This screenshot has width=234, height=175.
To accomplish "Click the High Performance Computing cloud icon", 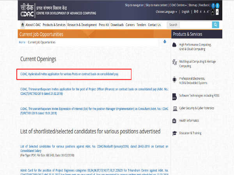I will coord(174,45).
